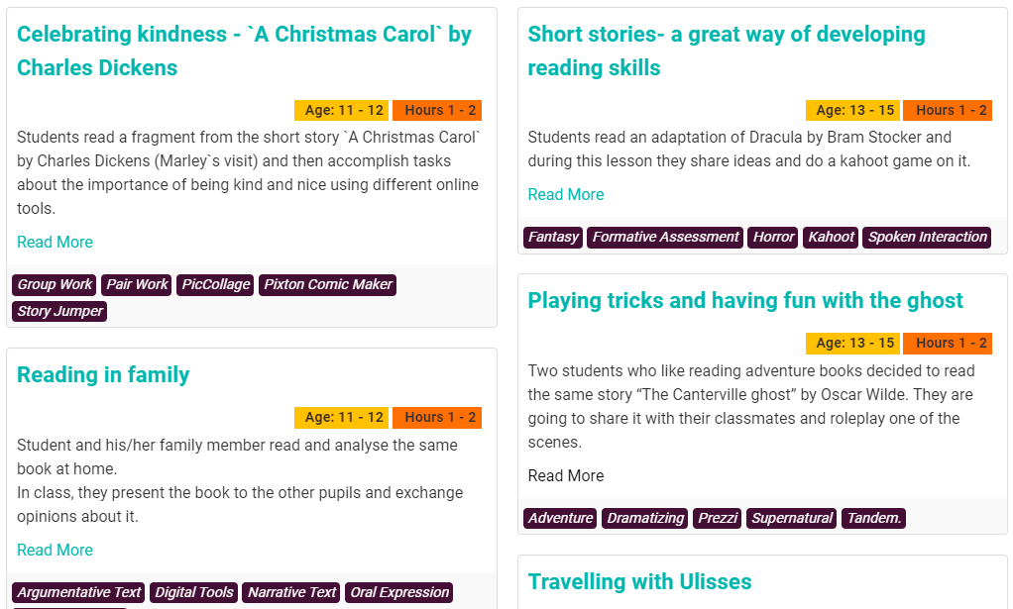Select the 'Oral Expression' tag
Image resolution: width=1013 pixels, height=609 pixels.
tap(399, 592)
